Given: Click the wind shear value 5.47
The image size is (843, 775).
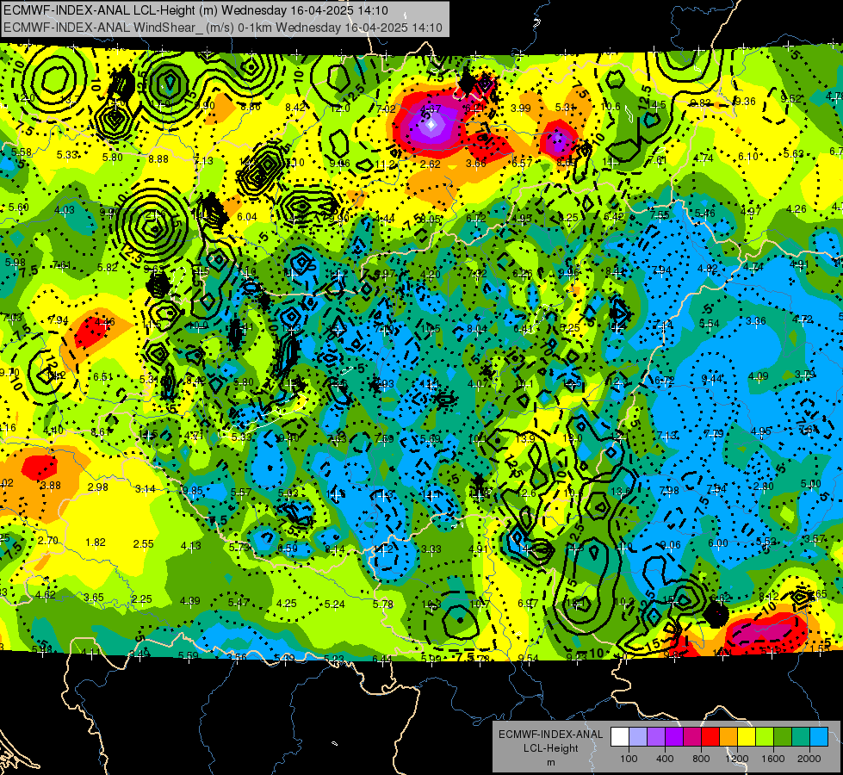Looking at the screenshot, I should point(239,603).
